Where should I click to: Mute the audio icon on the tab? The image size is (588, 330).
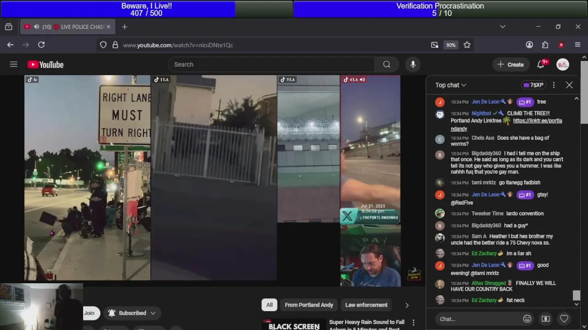36,27
